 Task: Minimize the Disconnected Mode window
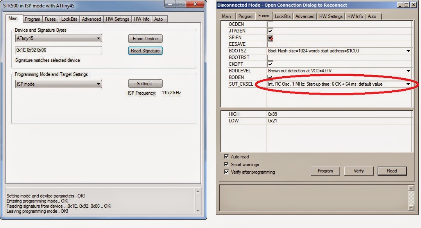400,5
